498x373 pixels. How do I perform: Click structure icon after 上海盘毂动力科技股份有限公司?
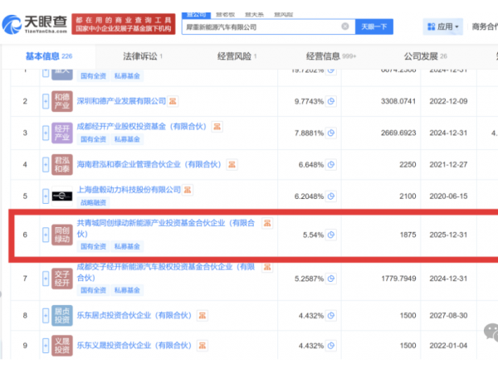pyautogui.click(x=188, y=190)
